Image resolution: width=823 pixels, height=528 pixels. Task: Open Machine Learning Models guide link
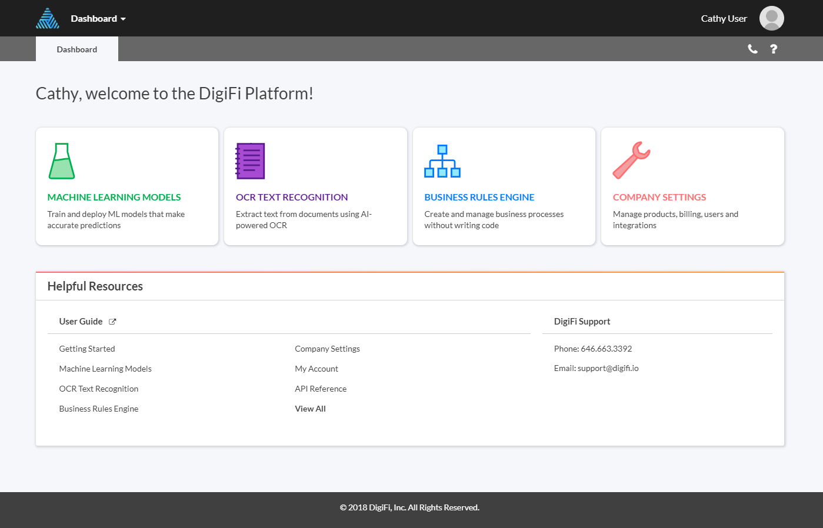[x=105, y=369]
